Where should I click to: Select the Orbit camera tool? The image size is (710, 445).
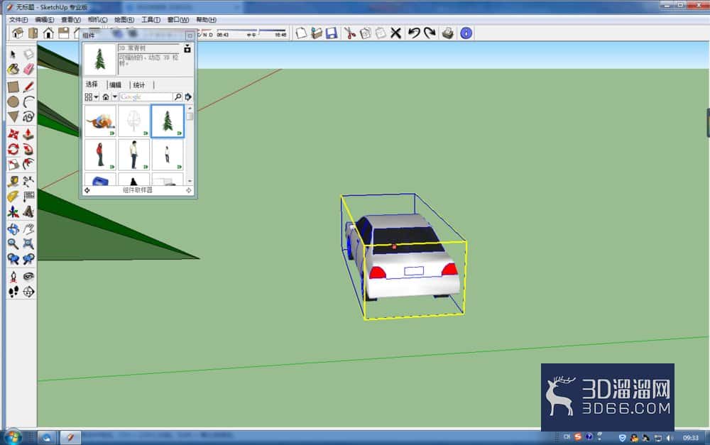13,229
